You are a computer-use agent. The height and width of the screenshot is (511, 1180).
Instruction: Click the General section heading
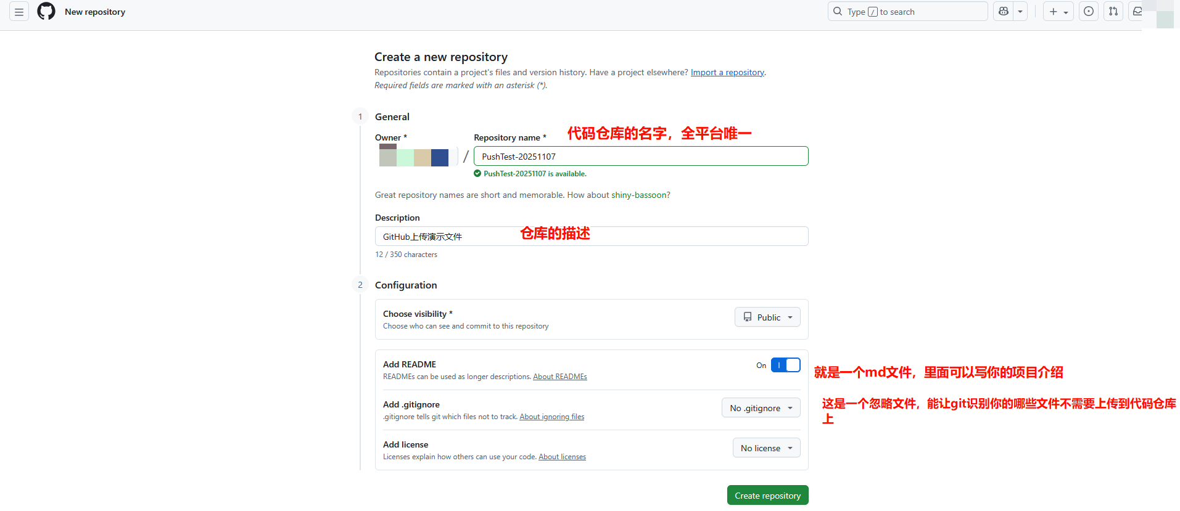click(392, 117)
